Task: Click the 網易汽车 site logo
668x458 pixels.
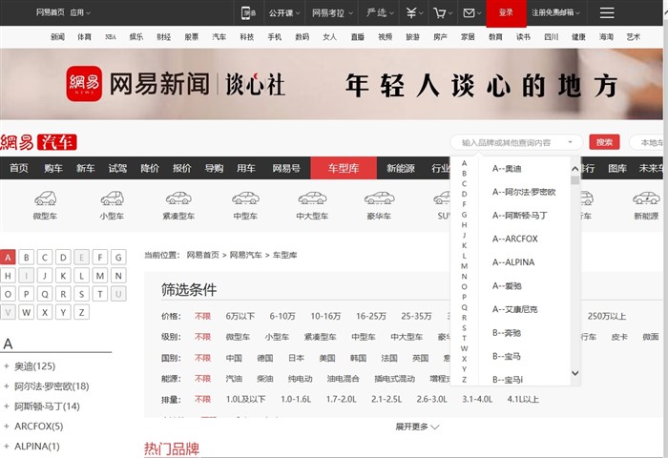Action: click(38, 142)
